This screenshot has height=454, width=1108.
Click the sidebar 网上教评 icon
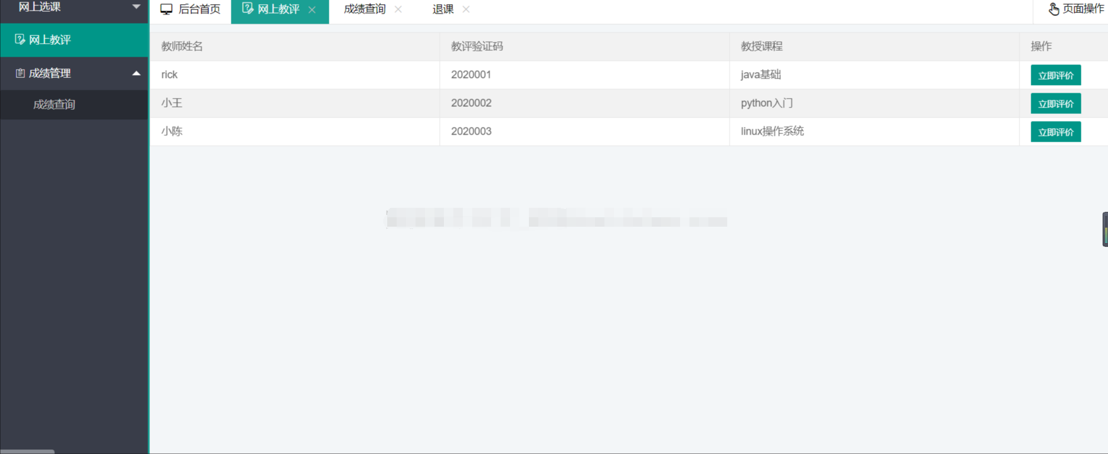19,39
